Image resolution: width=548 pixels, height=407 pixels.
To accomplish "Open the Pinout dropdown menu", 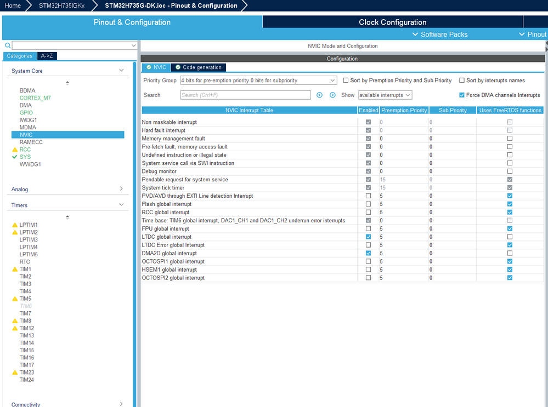I will tap(533, 34).
